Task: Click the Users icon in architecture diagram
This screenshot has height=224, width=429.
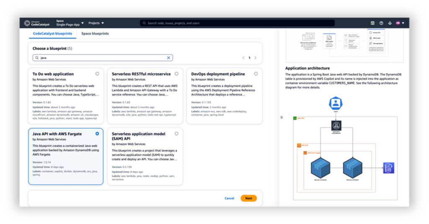Action: pos(336,103)
